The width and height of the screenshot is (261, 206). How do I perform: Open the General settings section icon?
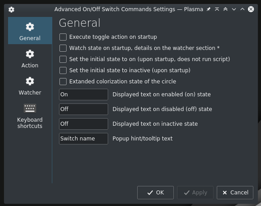[30, 27]
